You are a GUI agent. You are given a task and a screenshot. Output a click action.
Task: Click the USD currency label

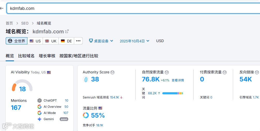(160, 41)
